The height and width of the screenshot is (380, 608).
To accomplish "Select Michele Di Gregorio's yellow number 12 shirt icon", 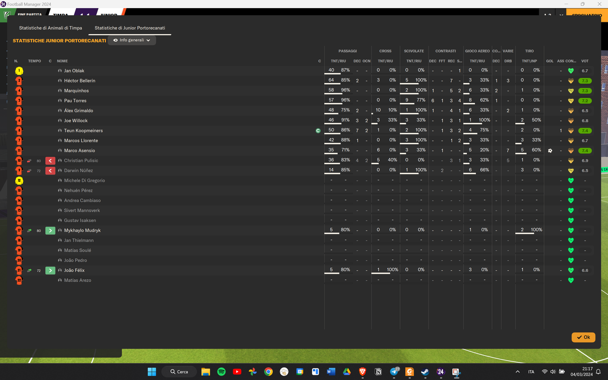I will (x=19, y=180).
